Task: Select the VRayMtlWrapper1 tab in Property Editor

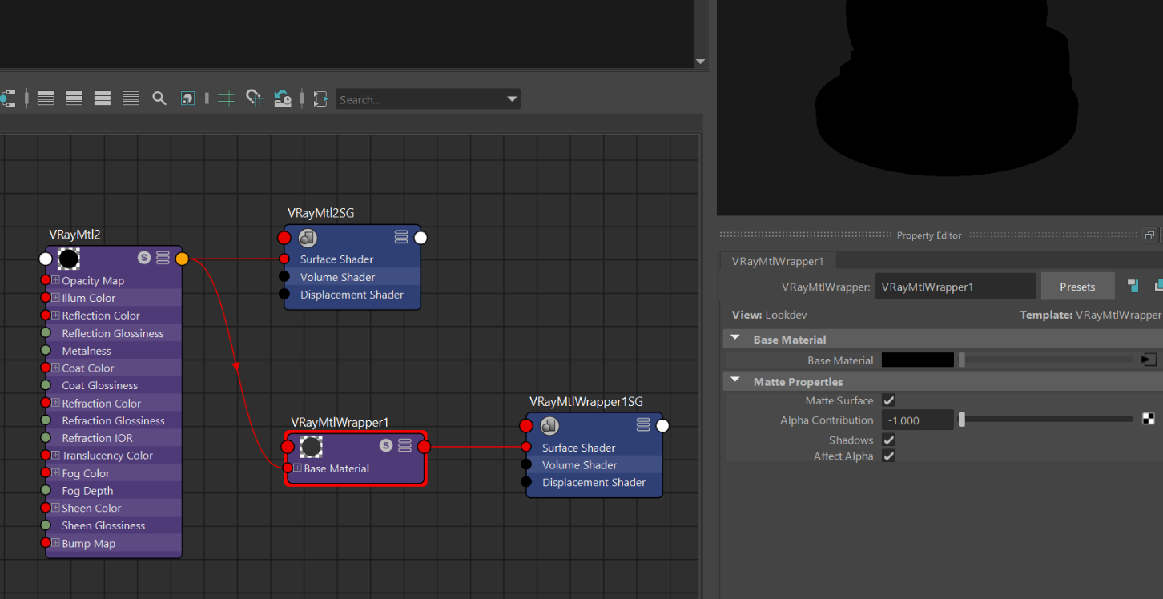Action: 778,261
